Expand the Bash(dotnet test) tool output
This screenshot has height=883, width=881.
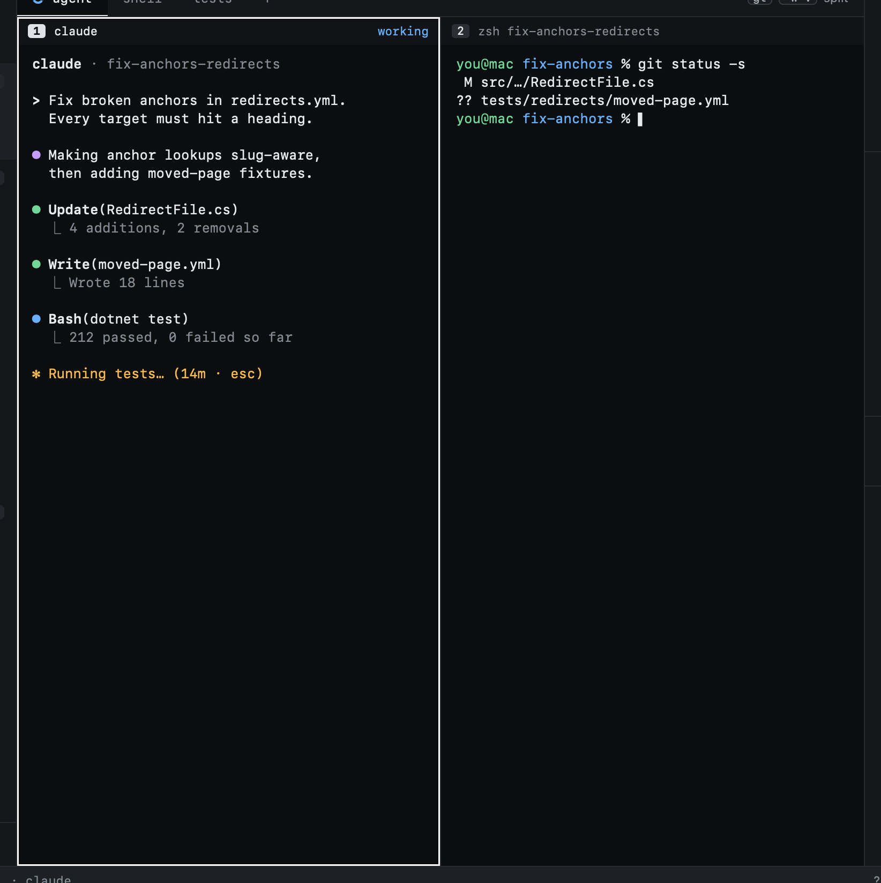118,319
